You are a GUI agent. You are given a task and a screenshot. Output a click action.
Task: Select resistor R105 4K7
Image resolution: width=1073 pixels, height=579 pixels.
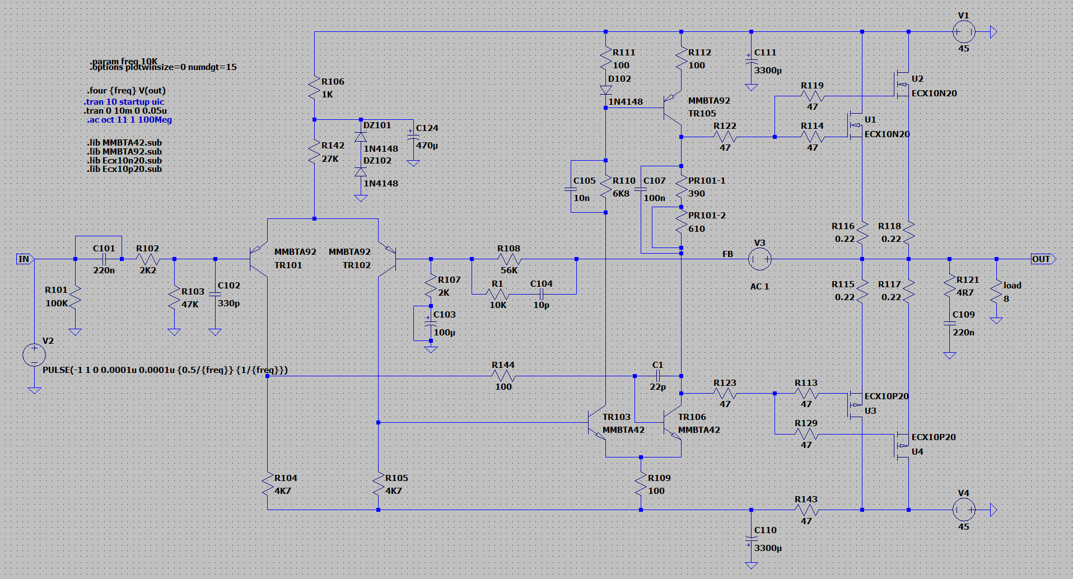click(378, 484)
